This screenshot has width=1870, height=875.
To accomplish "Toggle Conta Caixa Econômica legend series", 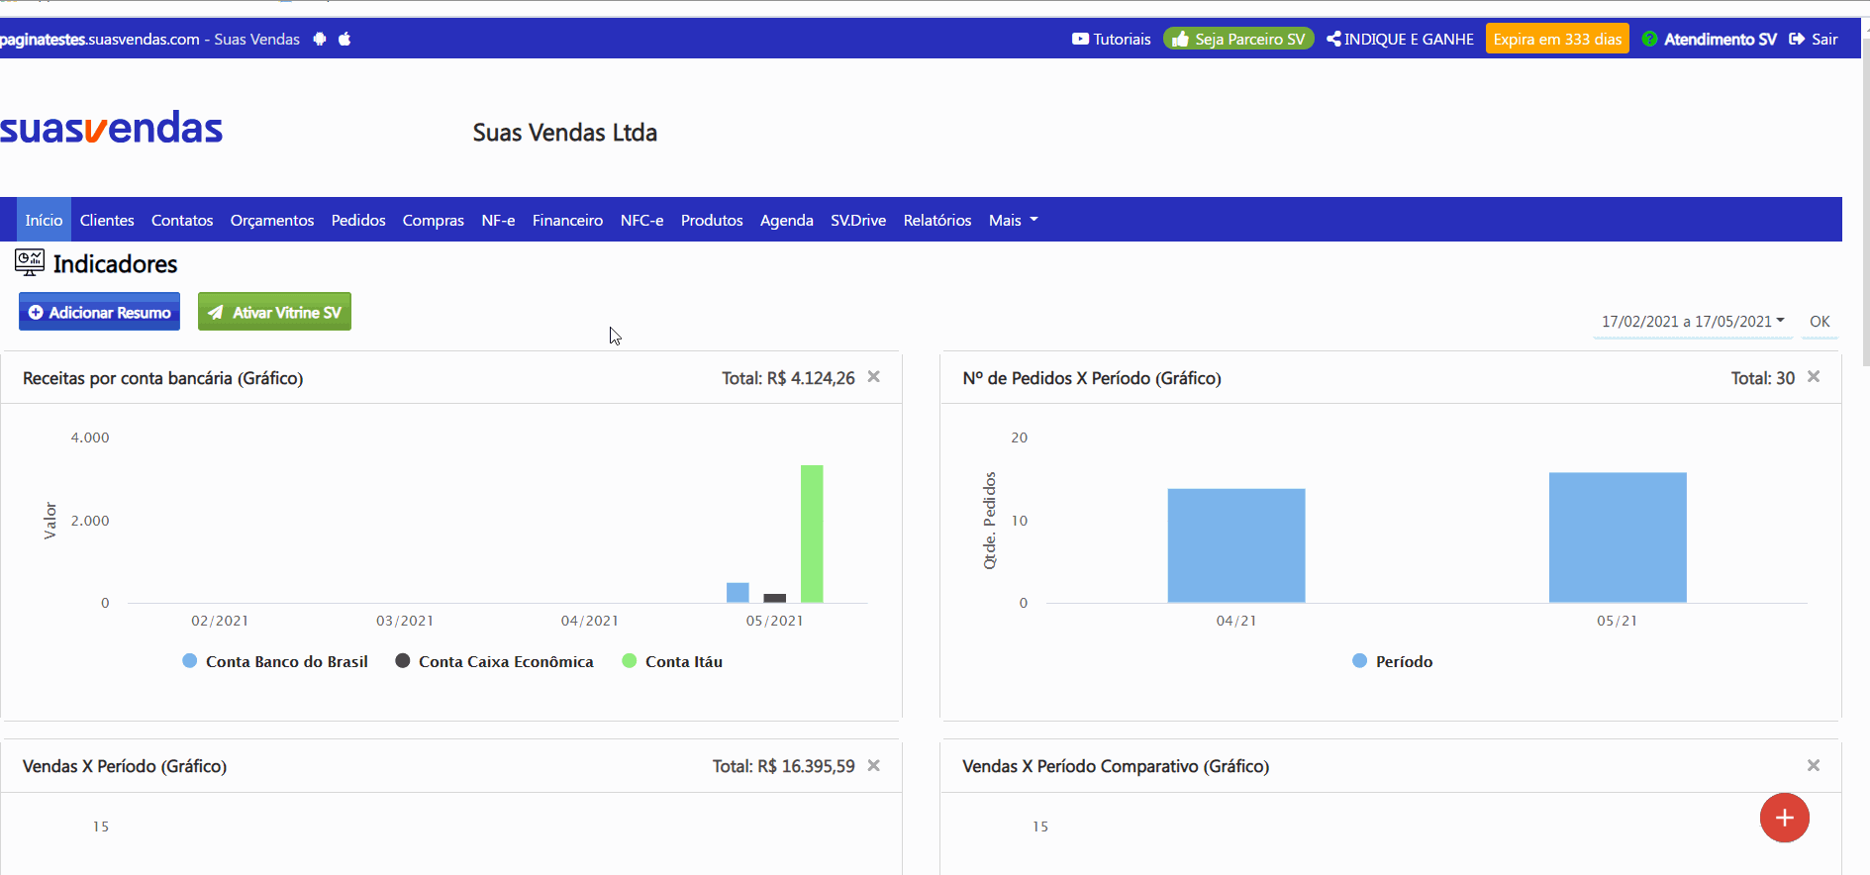I will click(x=494, y=661).
